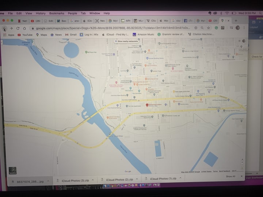Click the browser forward arrow

pos(11,28)
